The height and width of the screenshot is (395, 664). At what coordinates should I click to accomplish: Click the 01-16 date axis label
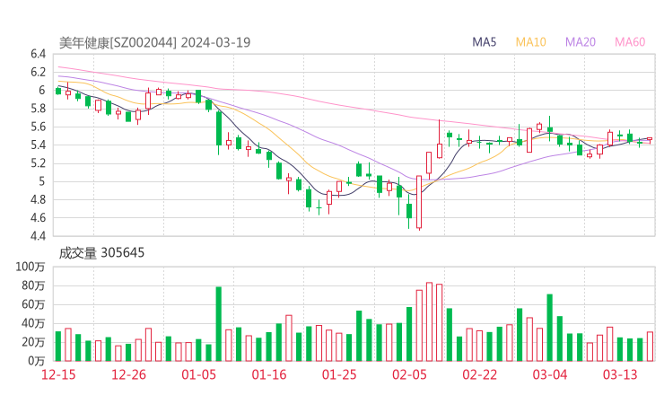pos(268,374)
